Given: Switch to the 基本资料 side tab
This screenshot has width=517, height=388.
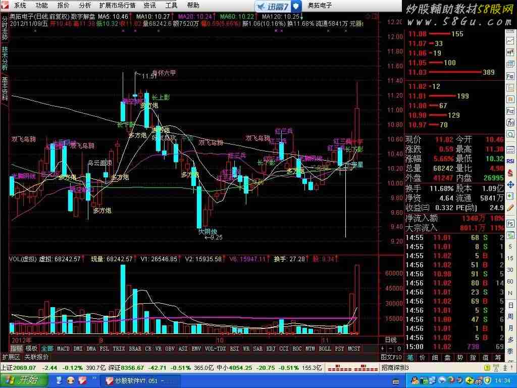Looking at the screenshot, I should [x=5, y=88].
